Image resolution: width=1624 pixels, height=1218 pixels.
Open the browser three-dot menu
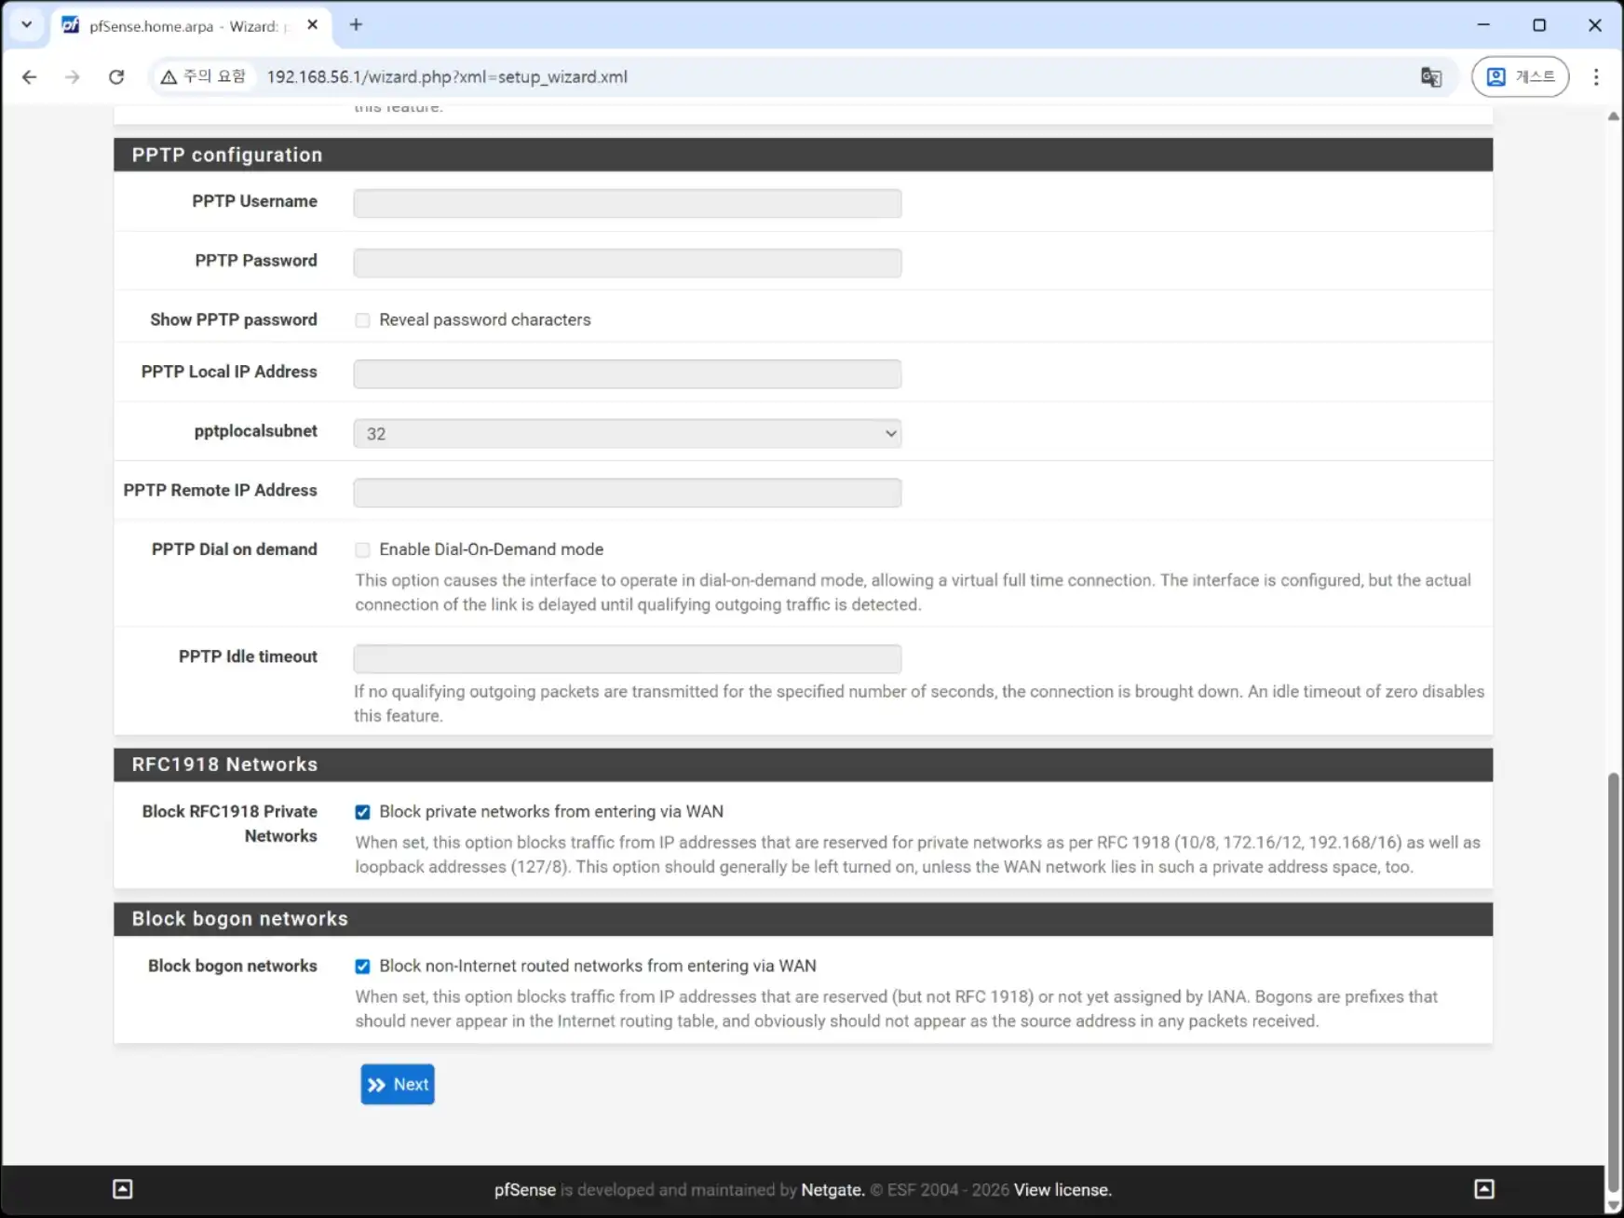tap(1595, 77)
